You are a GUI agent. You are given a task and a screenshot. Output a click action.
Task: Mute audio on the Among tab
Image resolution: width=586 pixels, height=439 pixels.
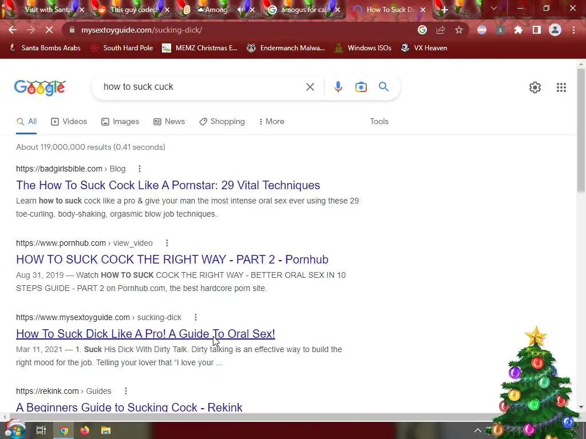[240, 10]
